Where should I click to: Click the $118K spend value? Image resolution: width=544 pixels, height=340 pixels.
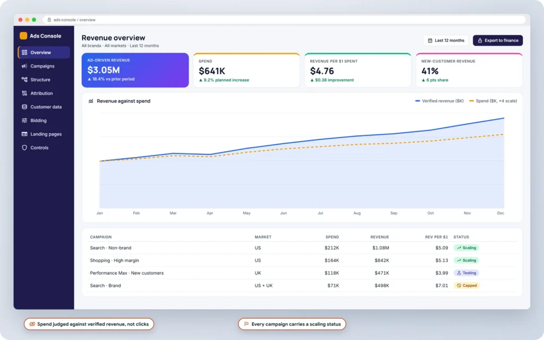coord(331,273)
